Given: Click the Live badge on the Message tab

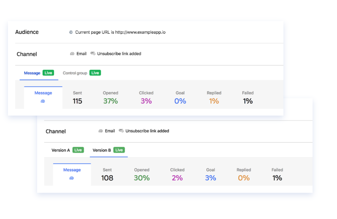Looking at the screenshot, I should [48, 73].
